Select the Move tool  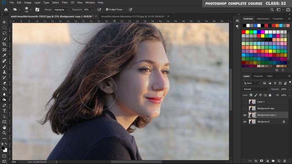(x=4, y=22)
